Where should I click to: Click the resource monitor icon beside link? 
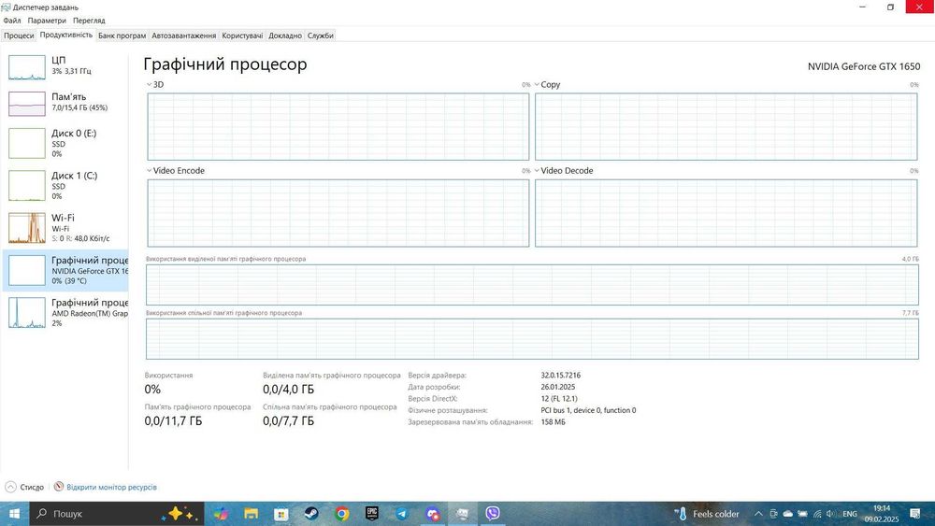point(58,487)
